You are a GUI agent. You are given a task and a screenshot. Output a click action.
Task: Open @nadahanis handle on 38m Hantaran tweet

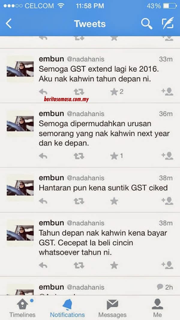coord(85,178)
